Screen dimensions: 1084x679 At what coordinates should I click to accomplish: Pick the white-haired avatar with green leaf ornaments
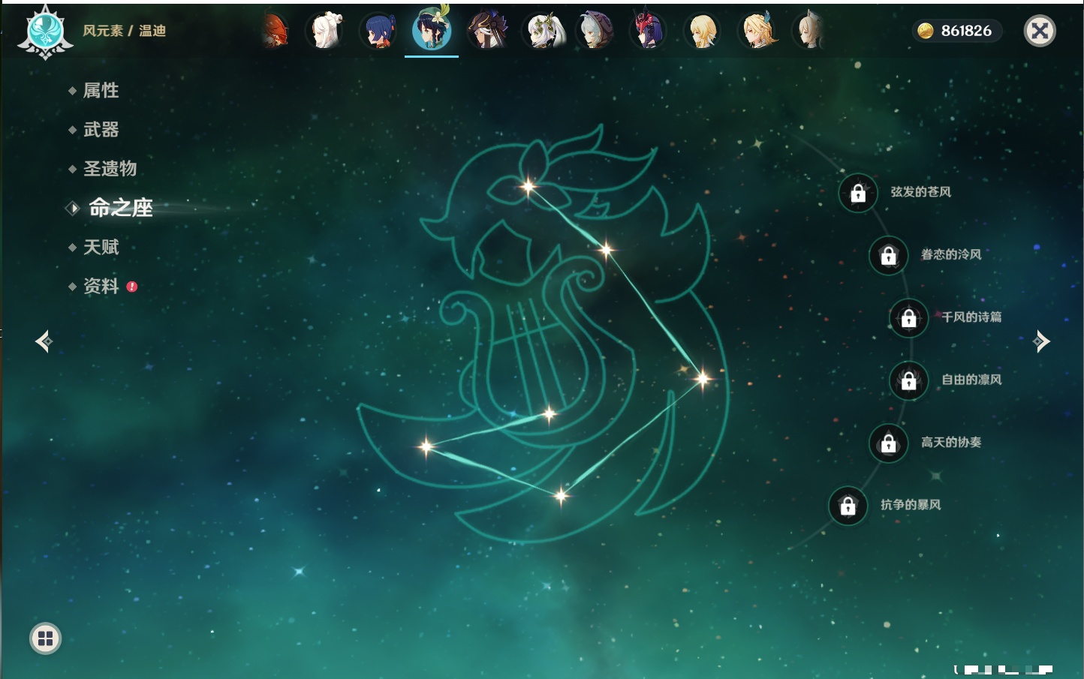coord(542,31)
